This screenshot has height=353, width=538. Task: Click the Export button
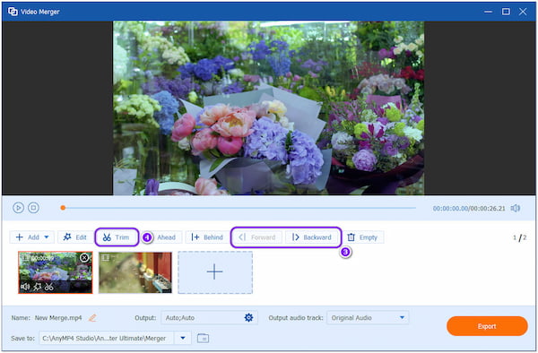(487, 326)
